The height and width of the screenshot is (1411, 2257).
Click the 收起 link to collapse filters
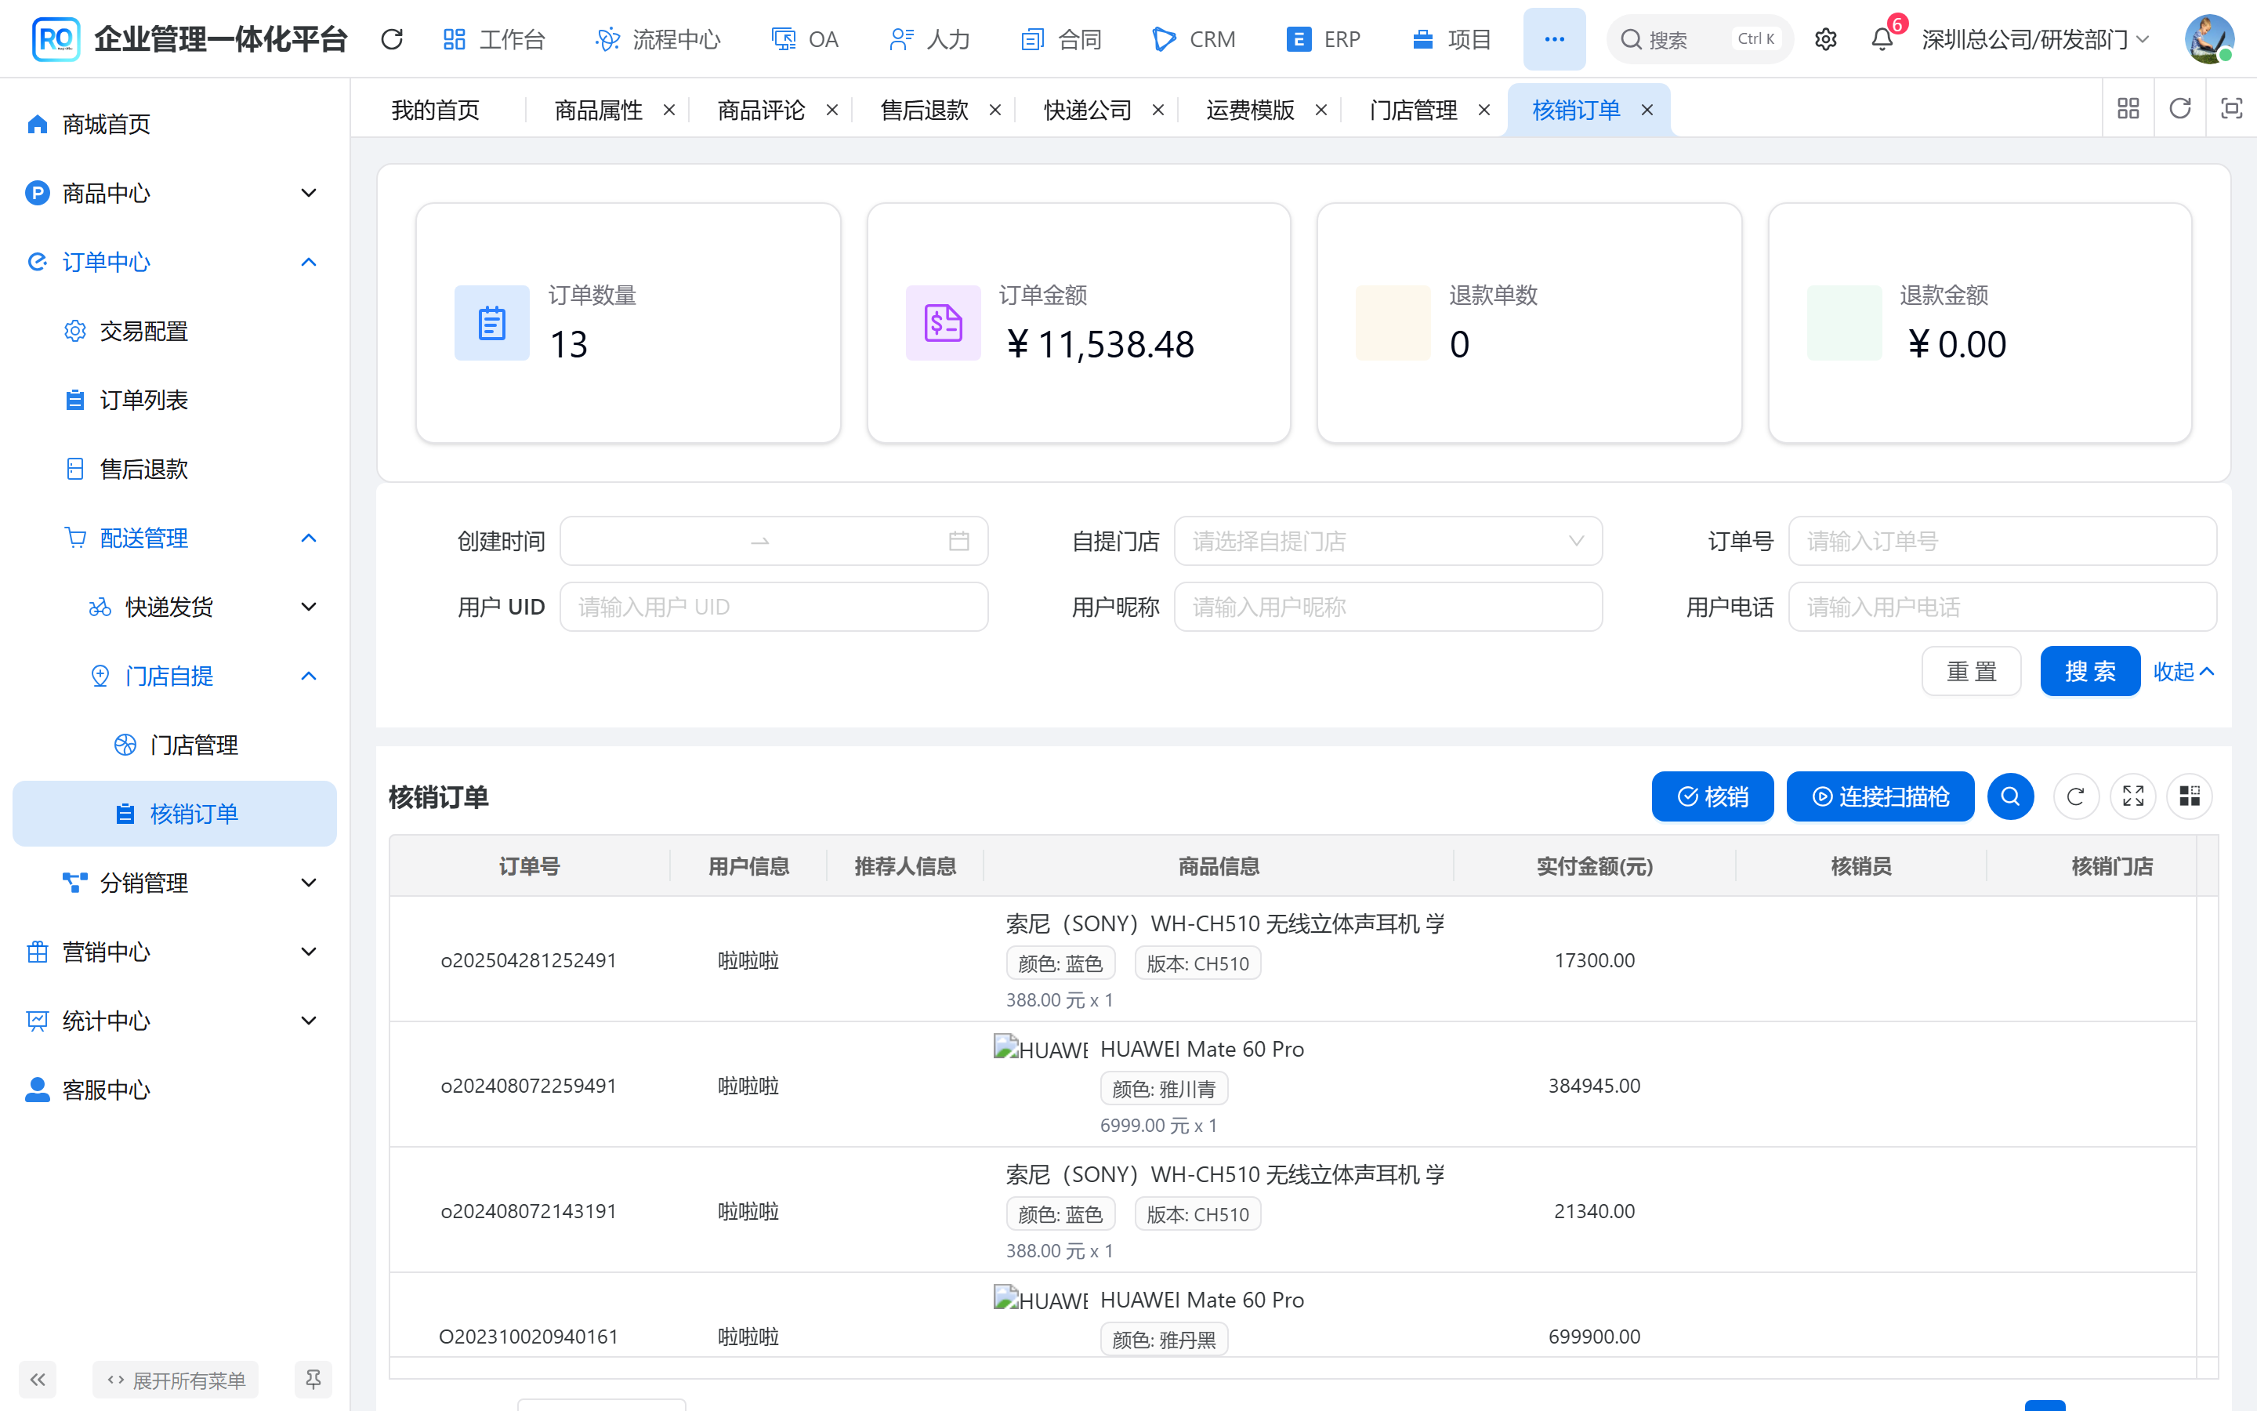coord(2183,671)
